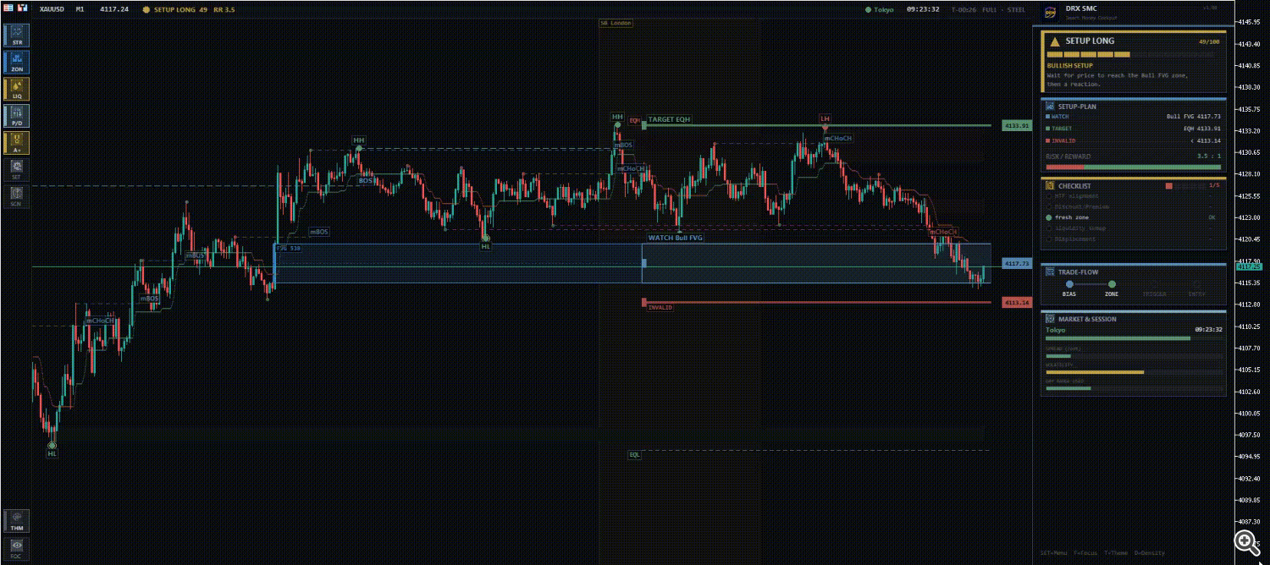The height and width of the screenshot is (565, 1270).
Task: Click the RR 3.5 header text
Action: (224, 9)
